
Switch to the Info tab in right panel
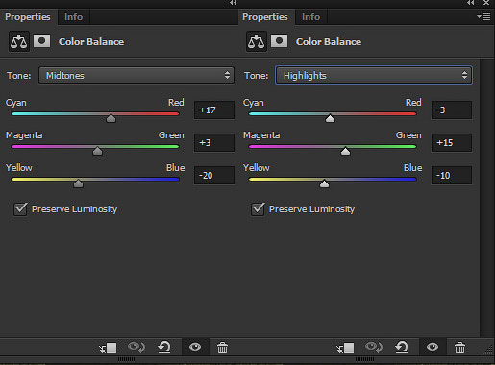(310, 17)
